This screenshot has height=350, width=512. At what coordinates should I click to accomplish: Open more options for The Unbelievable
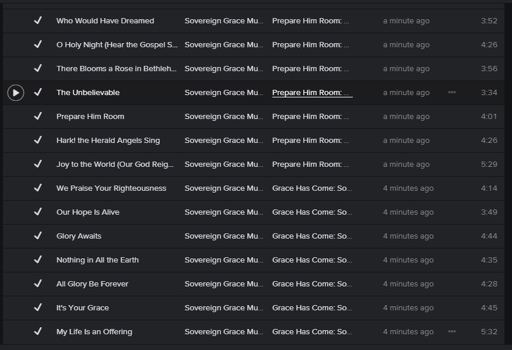tap(452, 93)
